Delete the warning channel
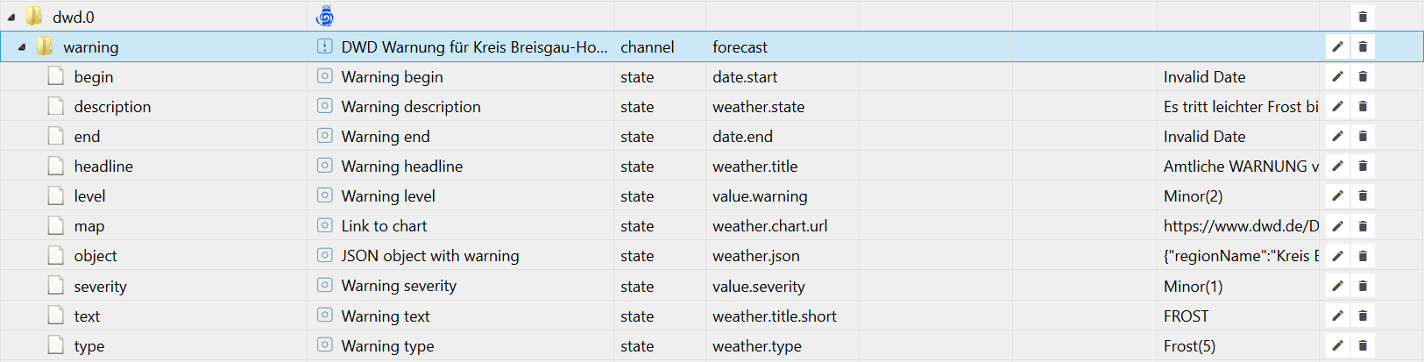The image size is (1424, 362). (x=1363, y=46)
